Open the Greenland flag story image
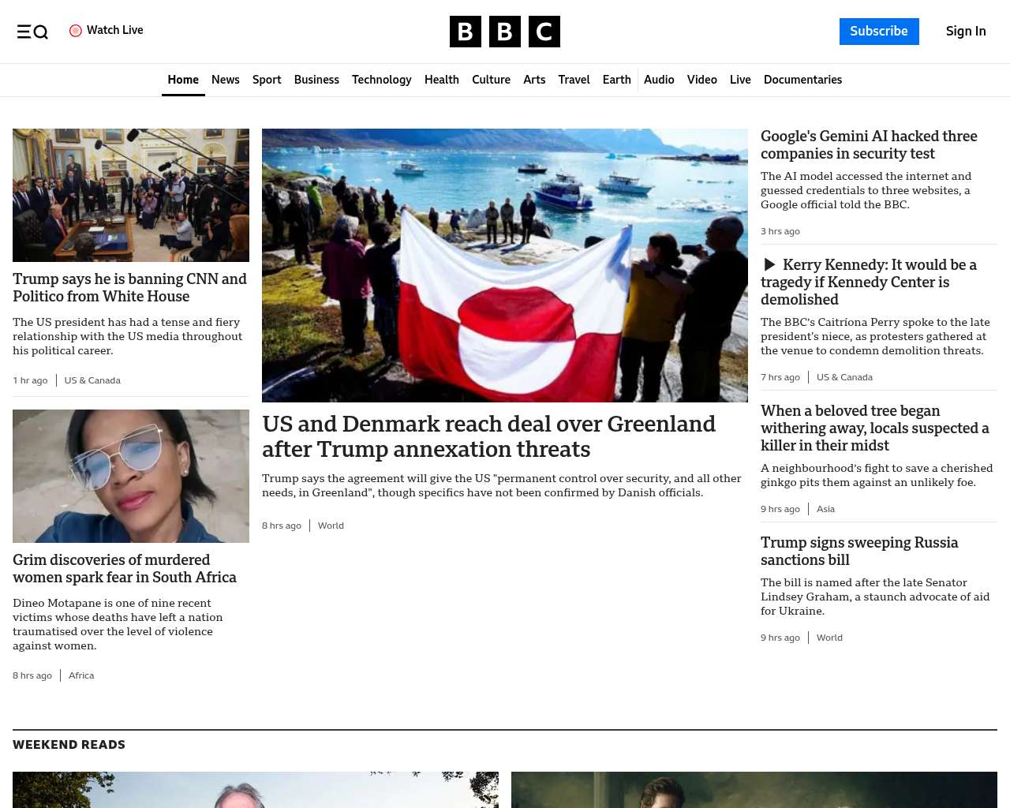Viewport: 1010px width, 808px height. click(505, 265)
